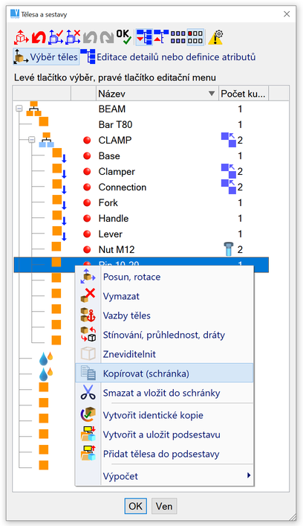Collapse the CLAMP subassembly node
The image size is (303, 526).
[32, 140]
